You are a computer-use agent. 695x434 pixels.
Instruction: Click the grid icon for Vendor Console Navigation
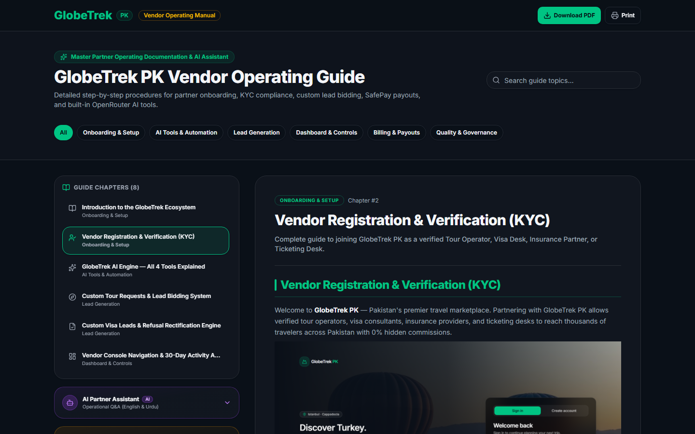point(72,356)
